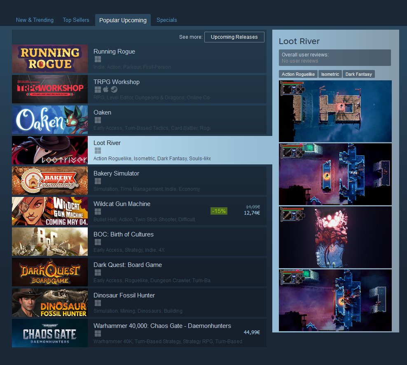Viewport: 407px width, 365px height.
Task: Open the Dark Quest Board Game capsule image
Action: coord(50,272)
